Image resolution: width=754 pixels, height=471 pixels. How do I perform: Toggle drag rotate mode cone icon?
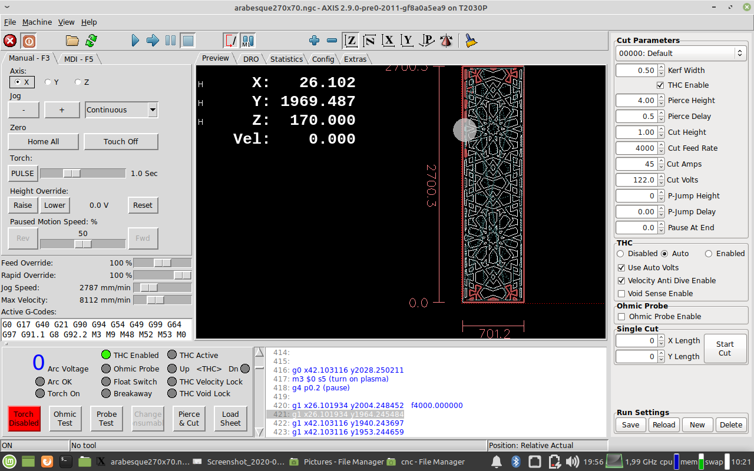pyautogui.click(x=447, y=41)
